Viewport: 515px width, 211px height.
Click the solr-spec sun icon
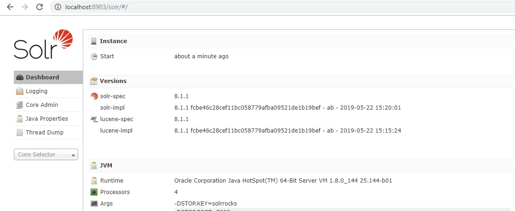pyautogui.click(x=94, y=96)
